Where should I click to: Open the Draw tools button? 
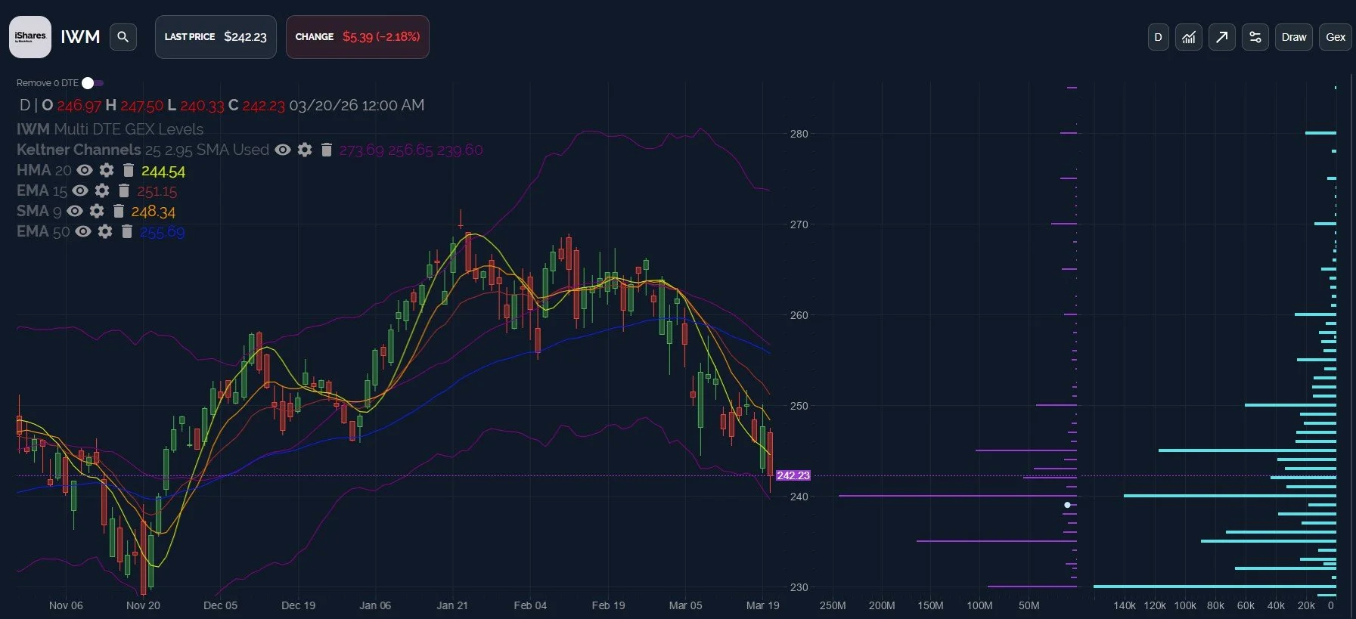1294,37
